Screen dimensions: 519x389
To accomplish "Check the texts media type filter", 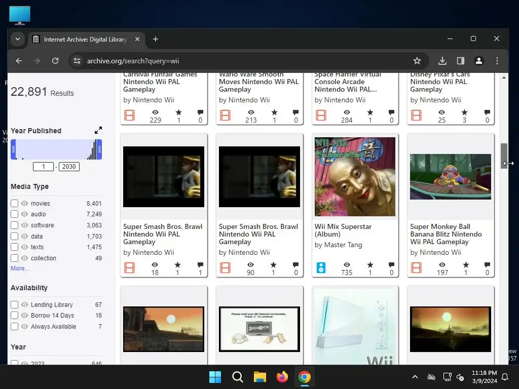I will (14, 247).
